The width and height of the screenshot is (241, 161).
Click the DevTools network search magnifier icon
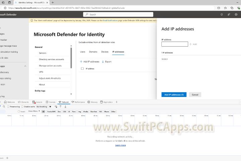[4, 107]
